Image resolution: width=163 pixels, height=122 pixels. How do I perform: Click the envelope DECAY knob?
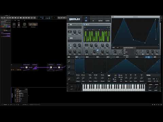[x=90, y=78]
